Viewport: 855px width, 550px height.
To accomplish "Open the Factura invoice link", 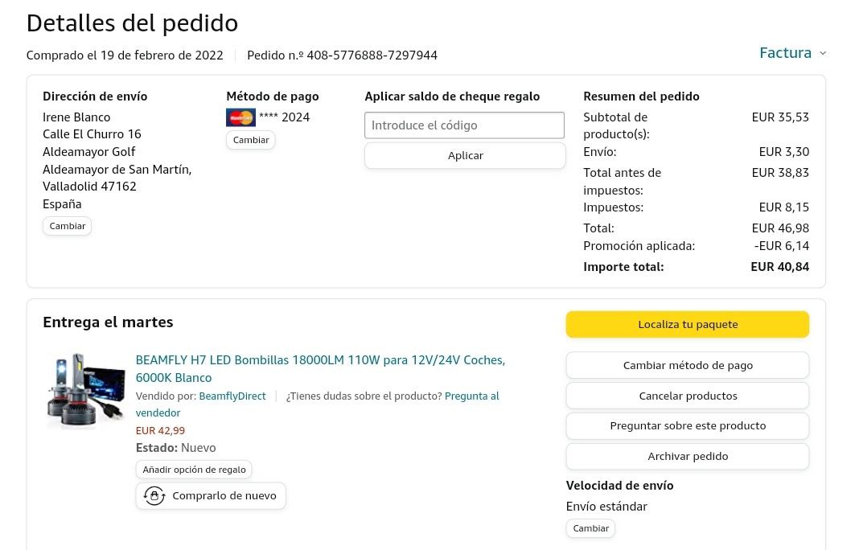I will [785, 53].
